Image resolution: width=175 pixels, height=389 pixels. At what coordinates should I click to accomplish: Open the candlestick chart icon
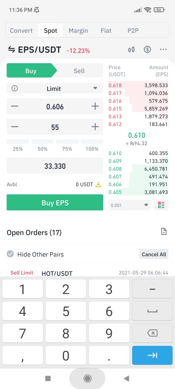(131, 50)
